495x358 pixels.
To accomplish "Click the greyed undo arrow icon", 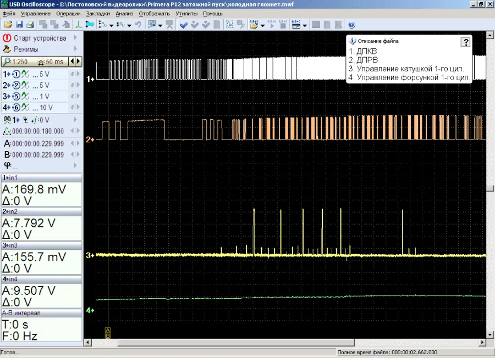I will point(138,24).
